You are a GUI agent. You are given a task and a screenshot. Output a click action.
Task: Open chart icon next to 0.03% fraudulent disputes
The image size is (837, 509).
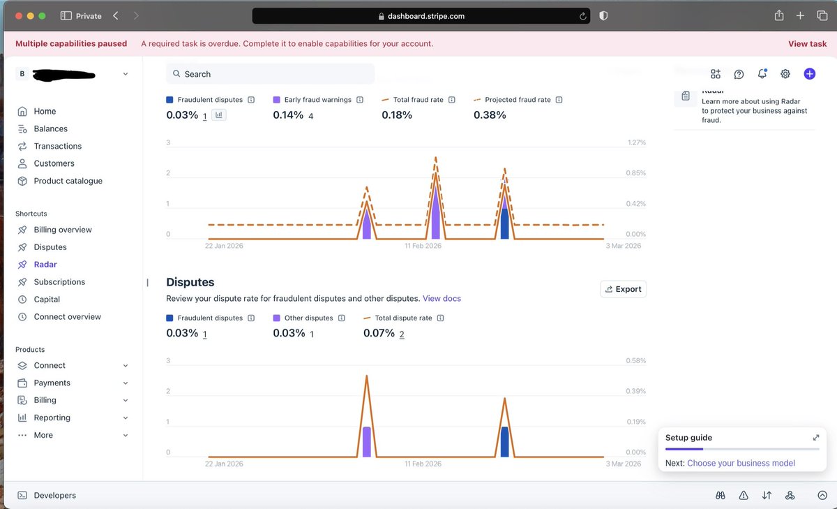(x=219, y=115)
